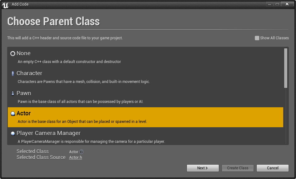Viewport: 296px width, 179px height.
Task: Maximize the Add Code window
Action: coord(277,4)
